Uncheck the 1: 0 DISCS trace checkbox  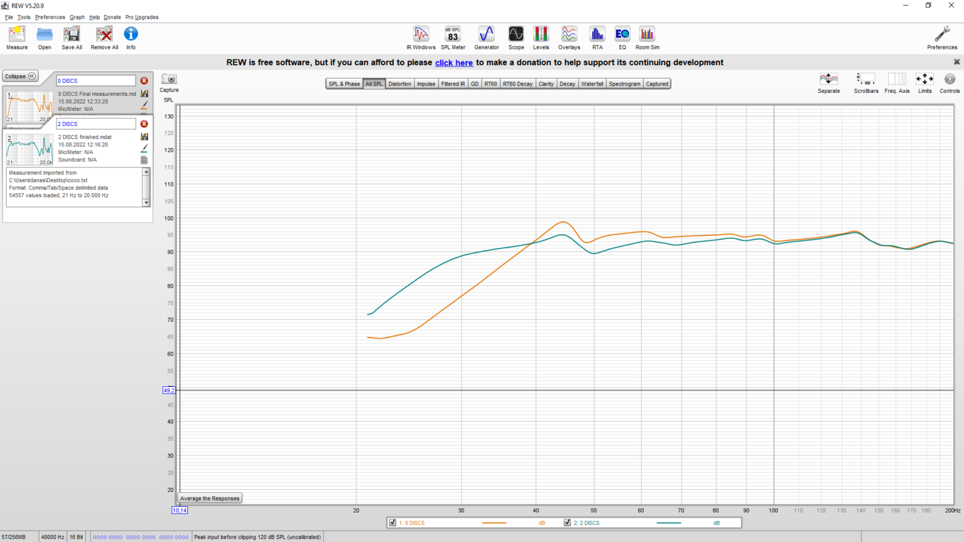pyautogui.click(x=392, y=523)
